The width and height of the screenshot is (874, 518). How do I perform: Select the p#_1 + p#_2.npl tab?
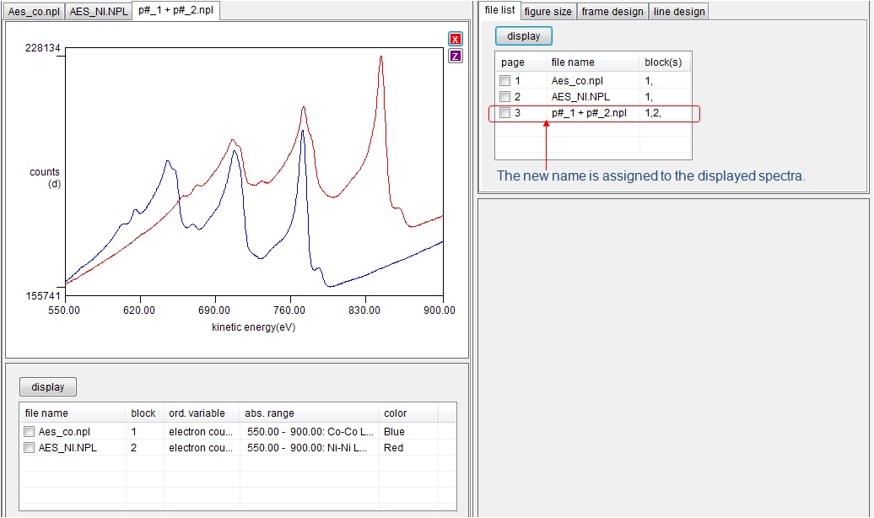click(x=176, y=11)
